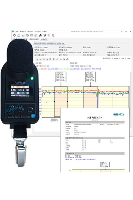Click the green export download icon
Viewport: 133px width, 200px height.
(x=67, y=59)
